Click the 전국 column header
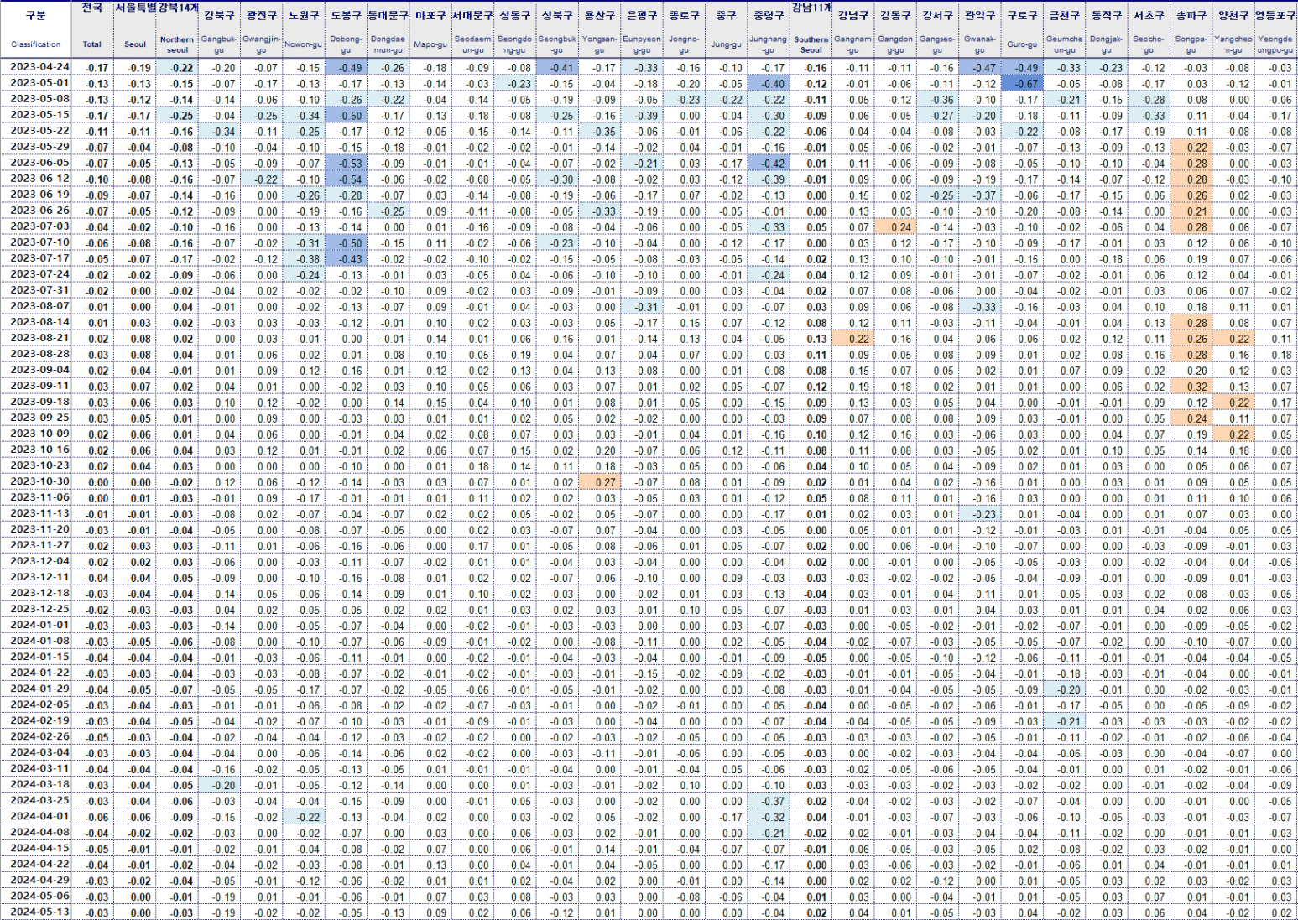This screenshot has height=920, width=1298. [92, 8]
